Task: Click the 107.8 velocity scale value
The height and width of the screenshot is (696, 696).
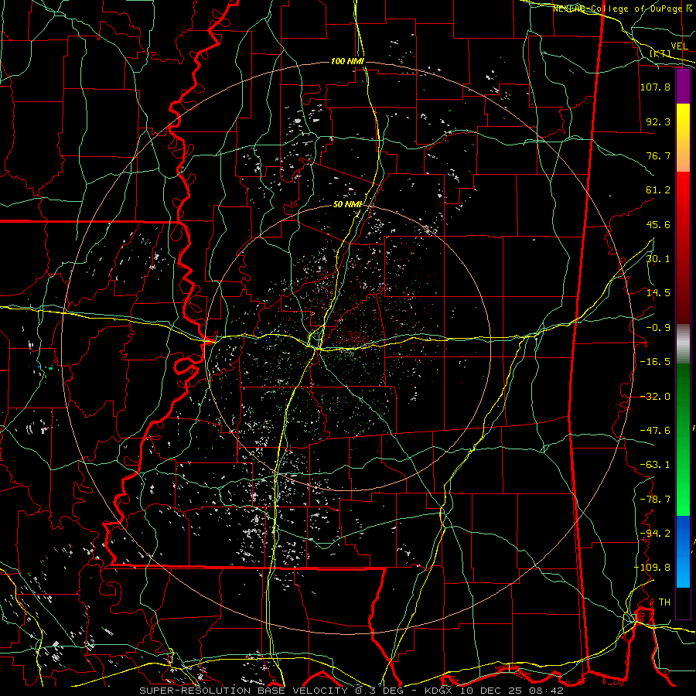Action: [655, 87]
